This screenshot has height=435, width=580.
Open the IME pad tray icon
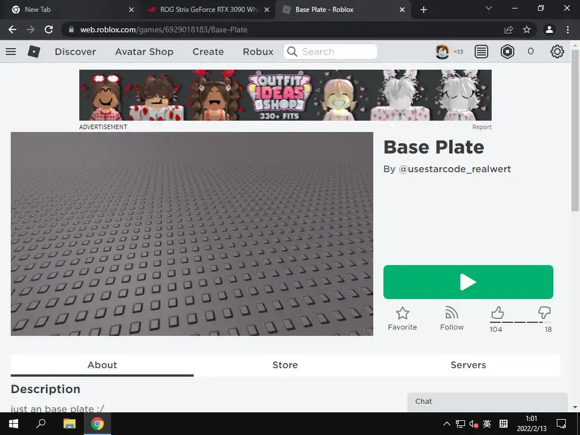503,424
